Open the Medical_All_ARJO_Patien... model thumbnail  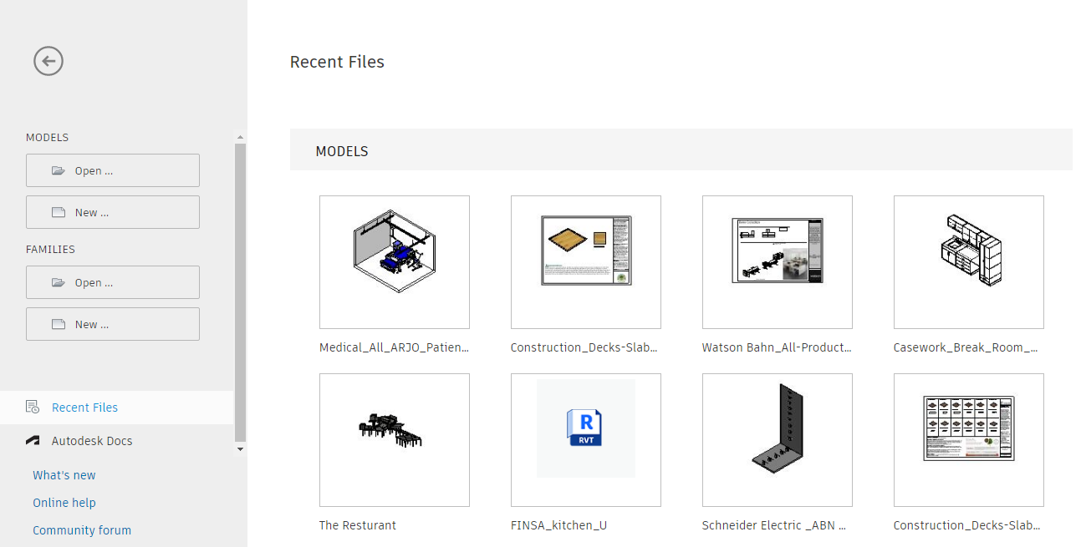click(395, 262)
